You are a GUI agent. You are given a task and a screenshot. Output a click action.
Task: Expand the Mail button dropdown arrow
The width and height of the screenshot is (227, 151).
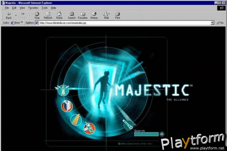tap(109, 14)
